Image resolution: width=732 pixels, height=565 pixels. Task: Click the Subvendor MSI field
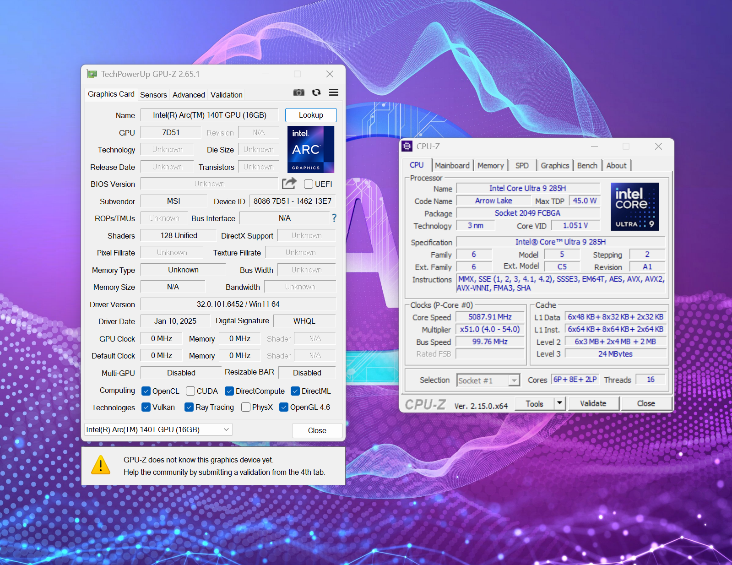(174, 201)
